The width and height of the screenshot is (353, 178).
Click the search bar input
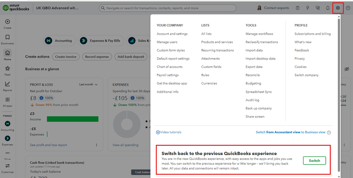pos(167,8)
